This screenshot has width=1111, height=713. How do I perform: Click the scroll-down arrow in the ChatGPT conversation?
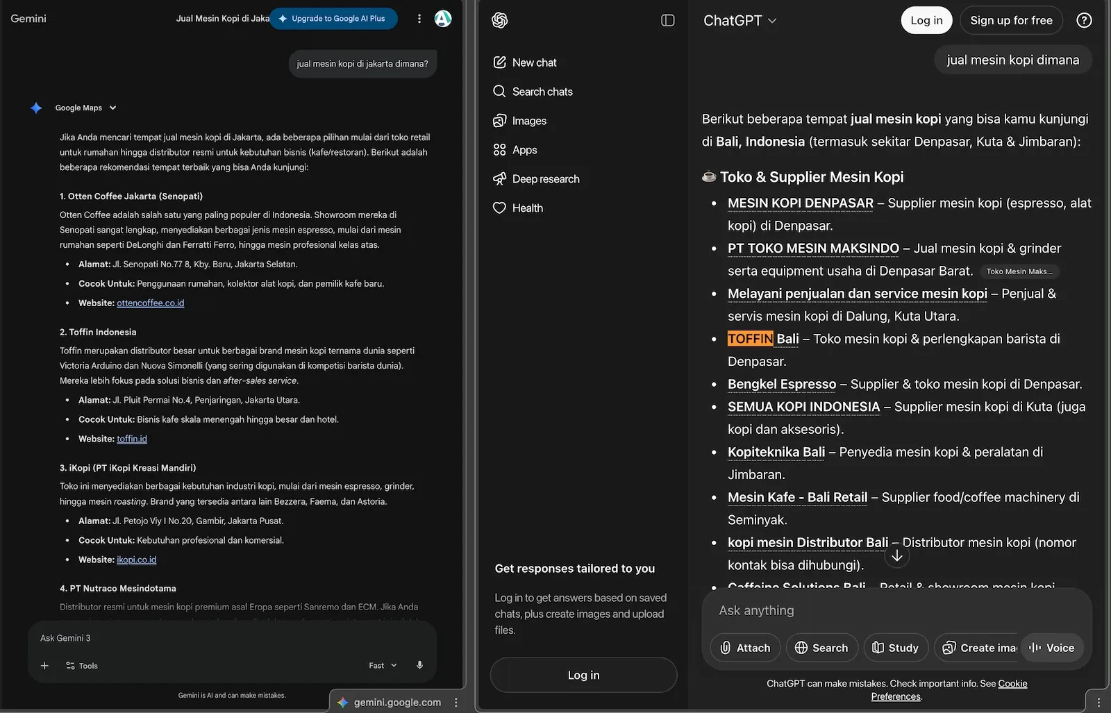897,555
